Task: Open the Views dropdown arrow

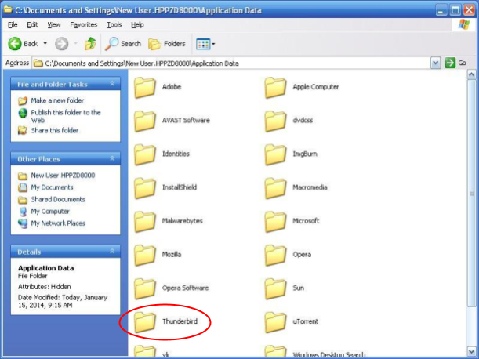Action: point(213,44)
